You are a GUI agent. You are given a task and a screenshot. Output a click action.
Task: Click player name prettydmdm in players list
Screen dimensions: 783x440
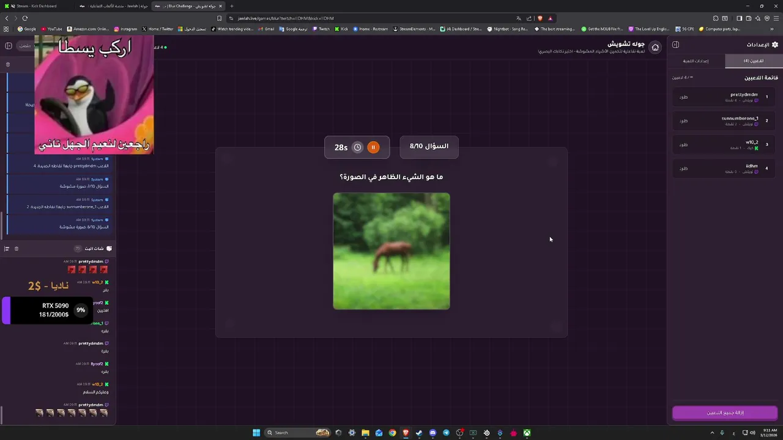point(744,95)
